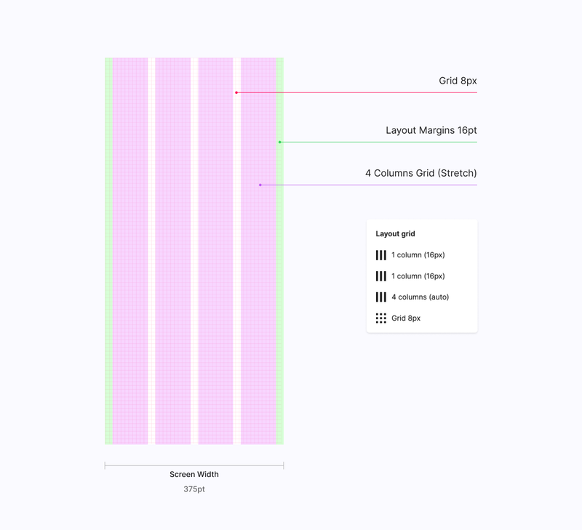The height and width of the screenshot is (530, 582).
Task: Select the "4 columns (auto)" layout grid entry
Action: [412, 297]
